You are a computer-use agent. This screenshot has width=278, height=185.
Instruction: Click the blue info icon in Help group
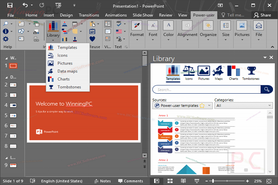point(6,31)
